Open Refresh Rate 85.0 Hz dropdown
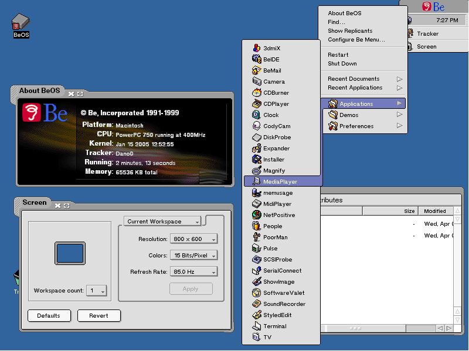Screen dimensions: 469x351 coord(194,271)
